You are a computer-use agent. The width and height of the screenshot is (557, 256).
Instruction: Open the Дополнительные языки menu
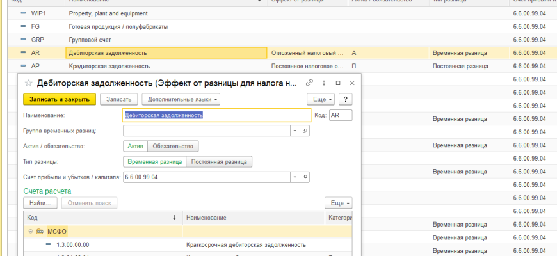(x=181, y=99)
